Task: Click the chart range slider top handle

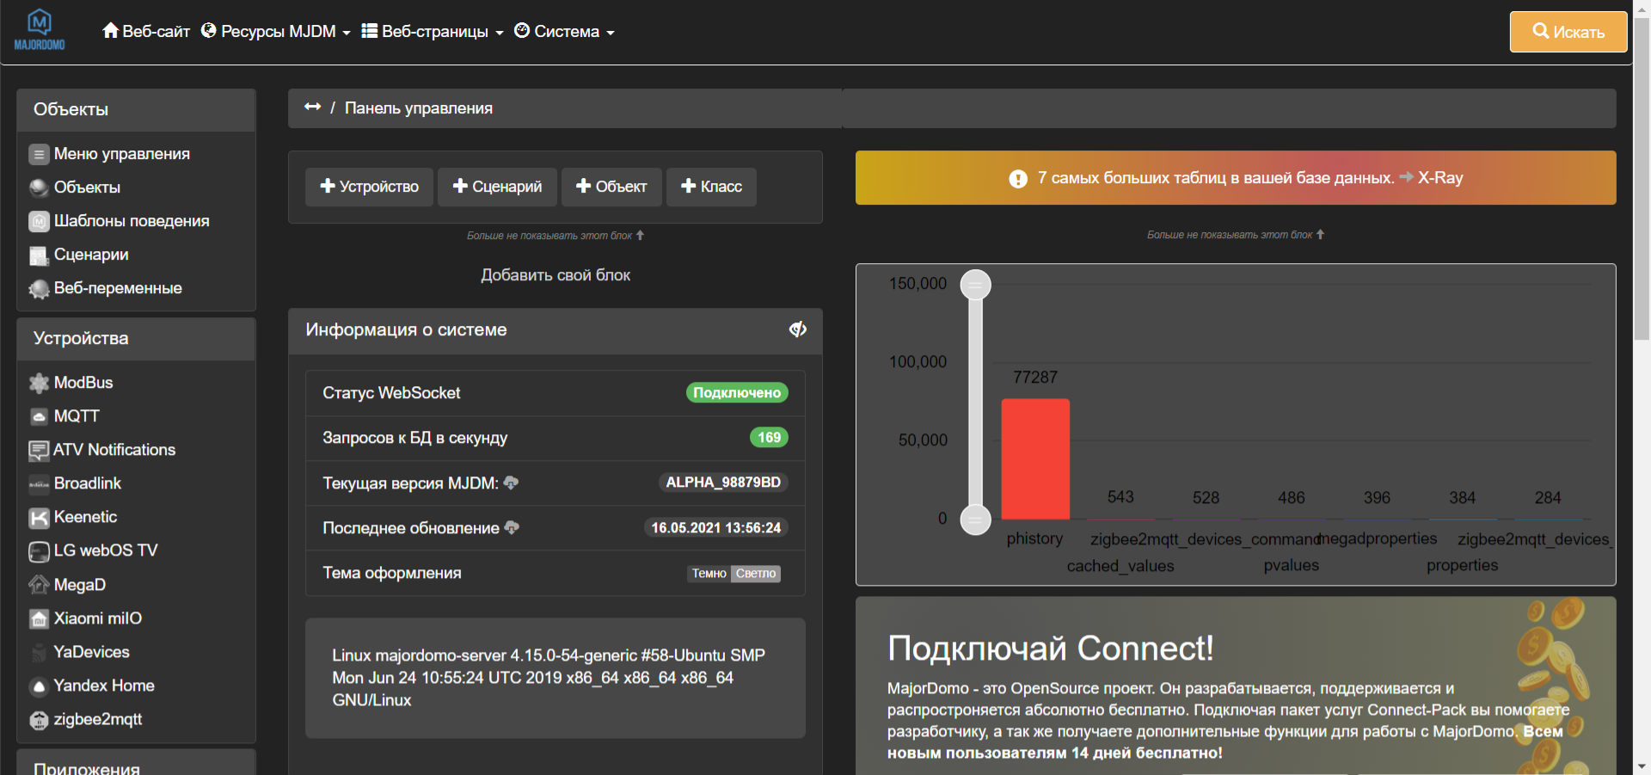Action: (x=975, y=284)
